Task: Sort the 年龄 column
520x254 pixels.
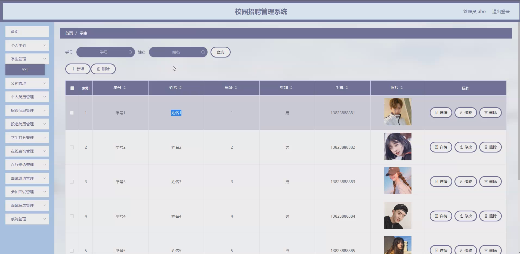Action: click(x=236, y=88)
